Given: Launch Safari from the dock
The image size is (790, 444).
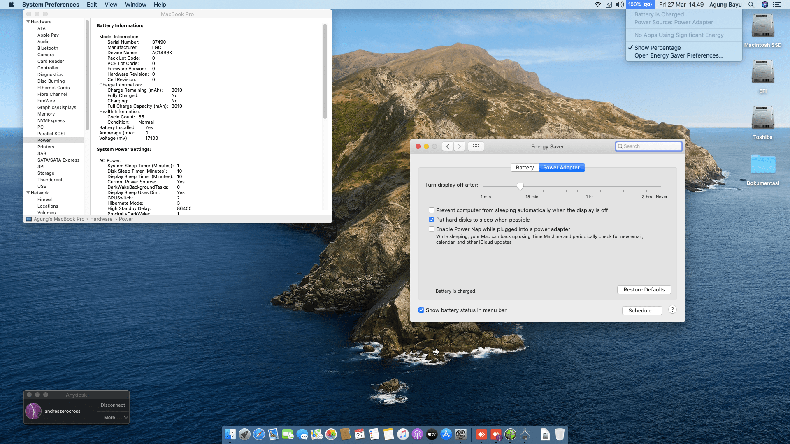Looking at the screenshot, I should tap(259, 434).
